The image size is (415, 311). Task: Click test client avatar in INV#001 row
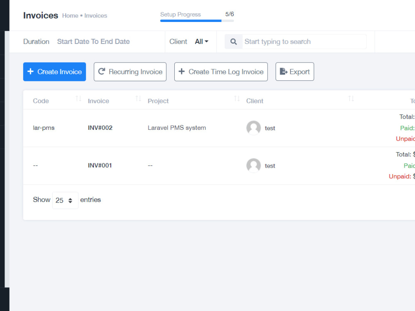(254, 165)
